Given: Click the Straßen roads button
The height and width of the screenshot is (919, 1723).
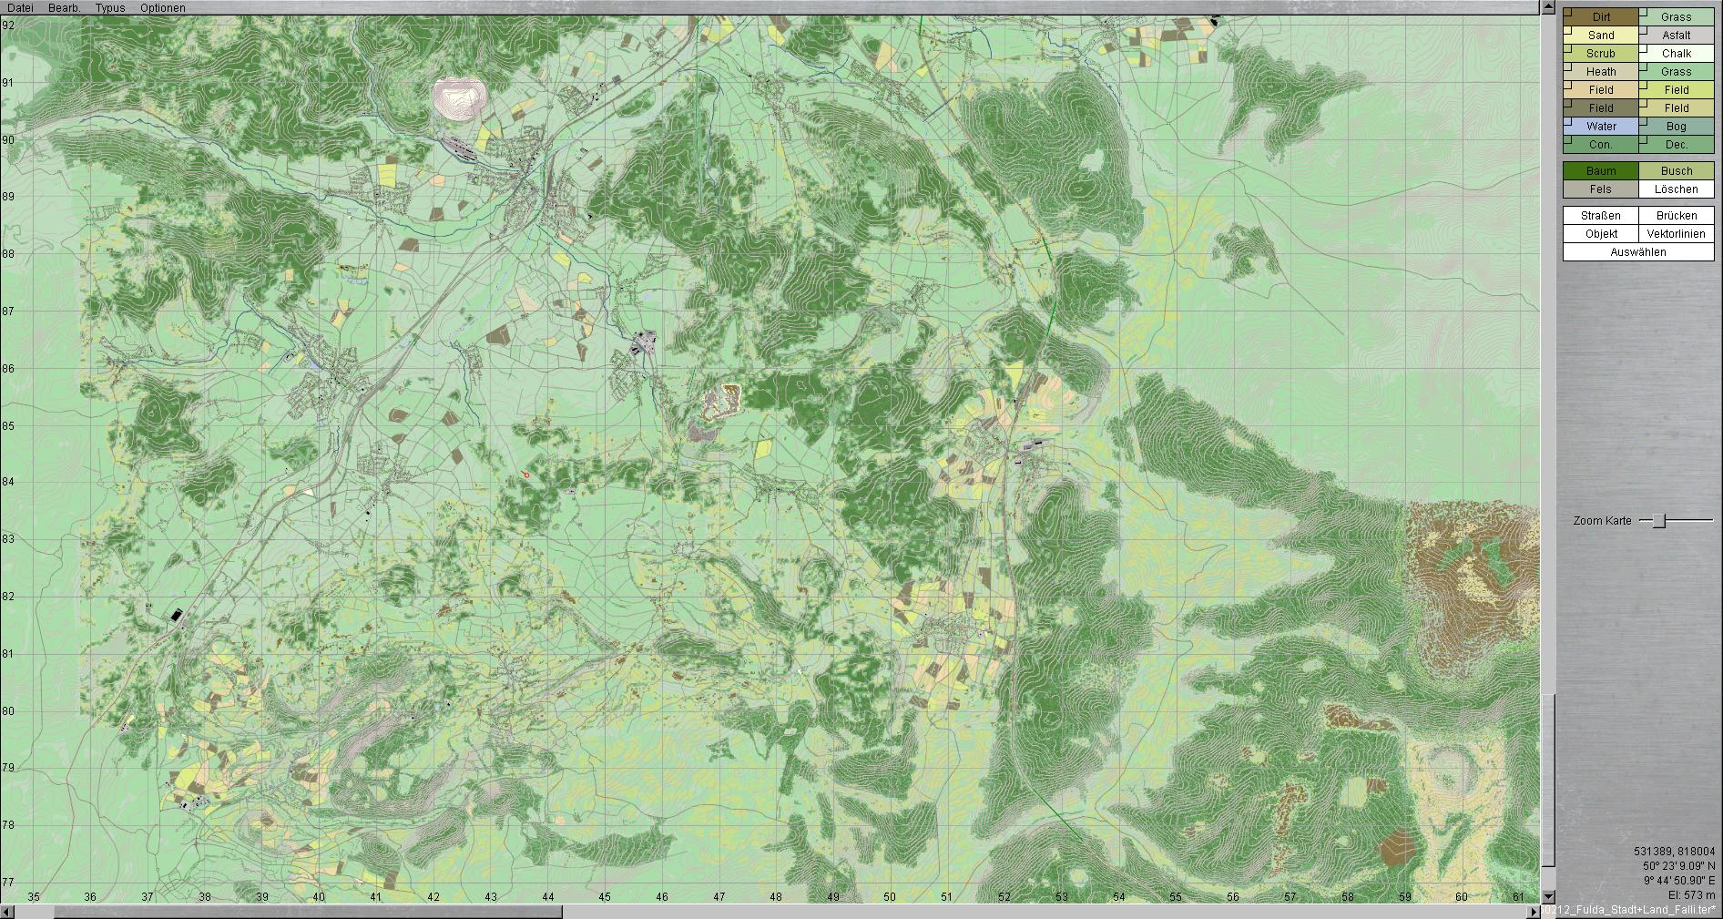Looking at the screenshot, I should [x=1600, y=216].
